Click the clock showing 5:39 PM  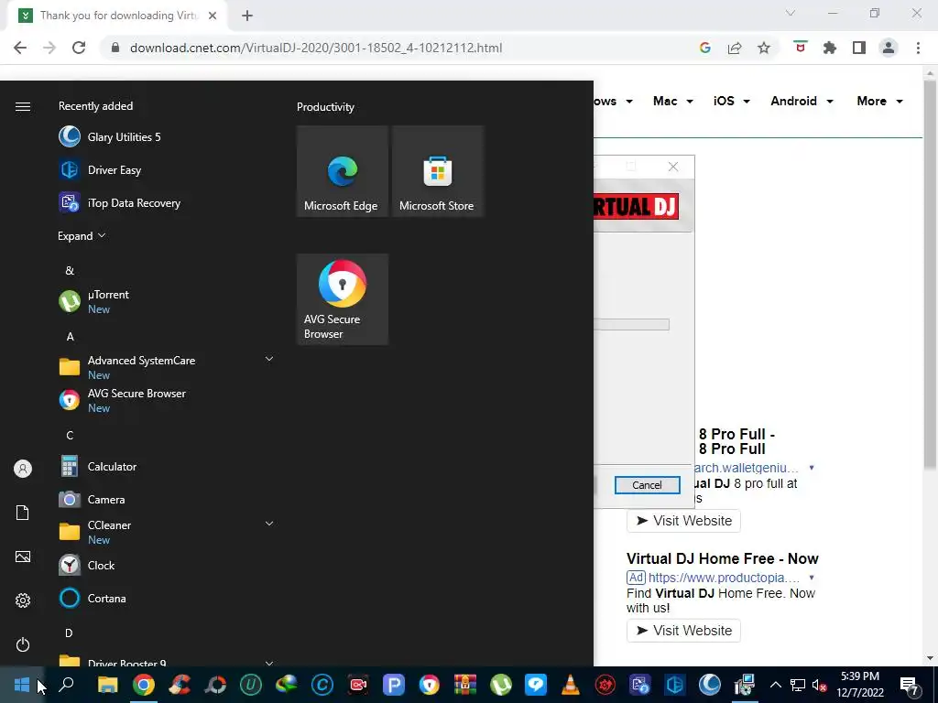[x=860, y=685]
